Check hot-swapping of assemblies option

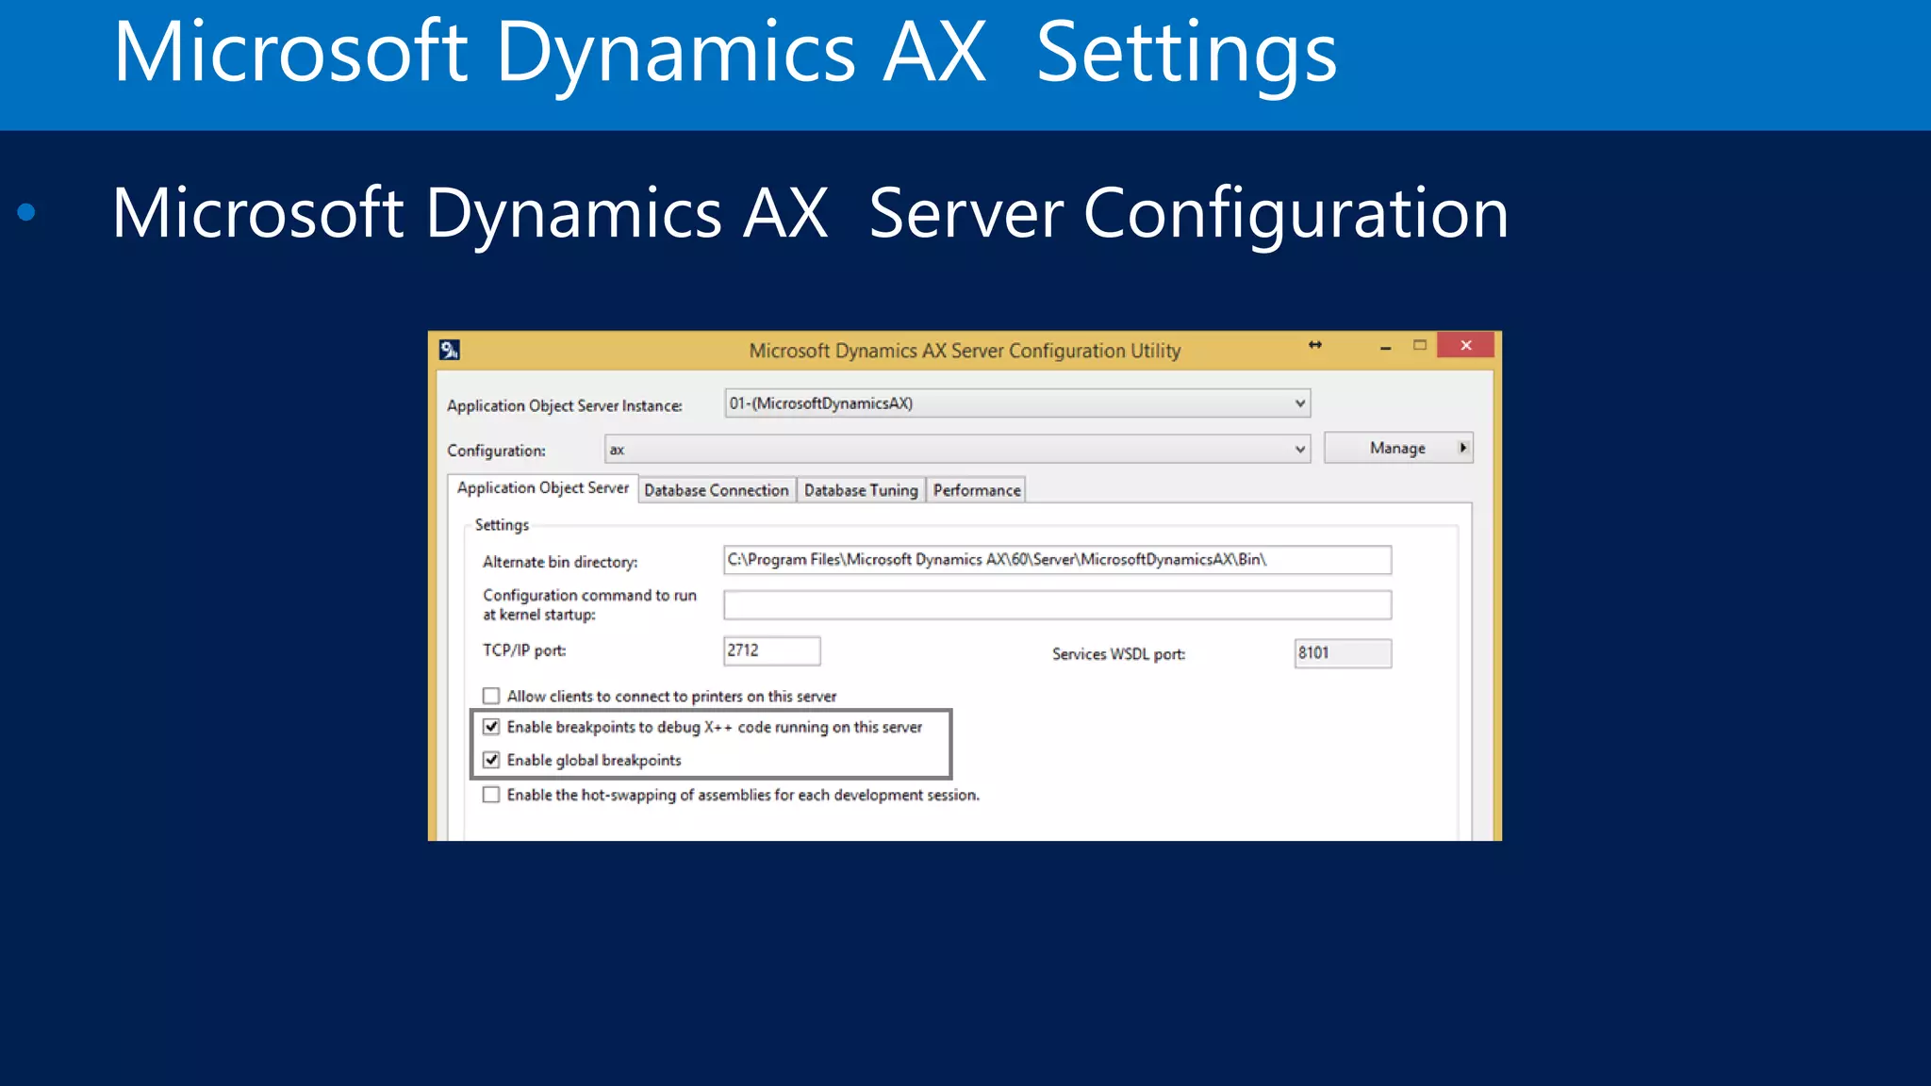491,795
